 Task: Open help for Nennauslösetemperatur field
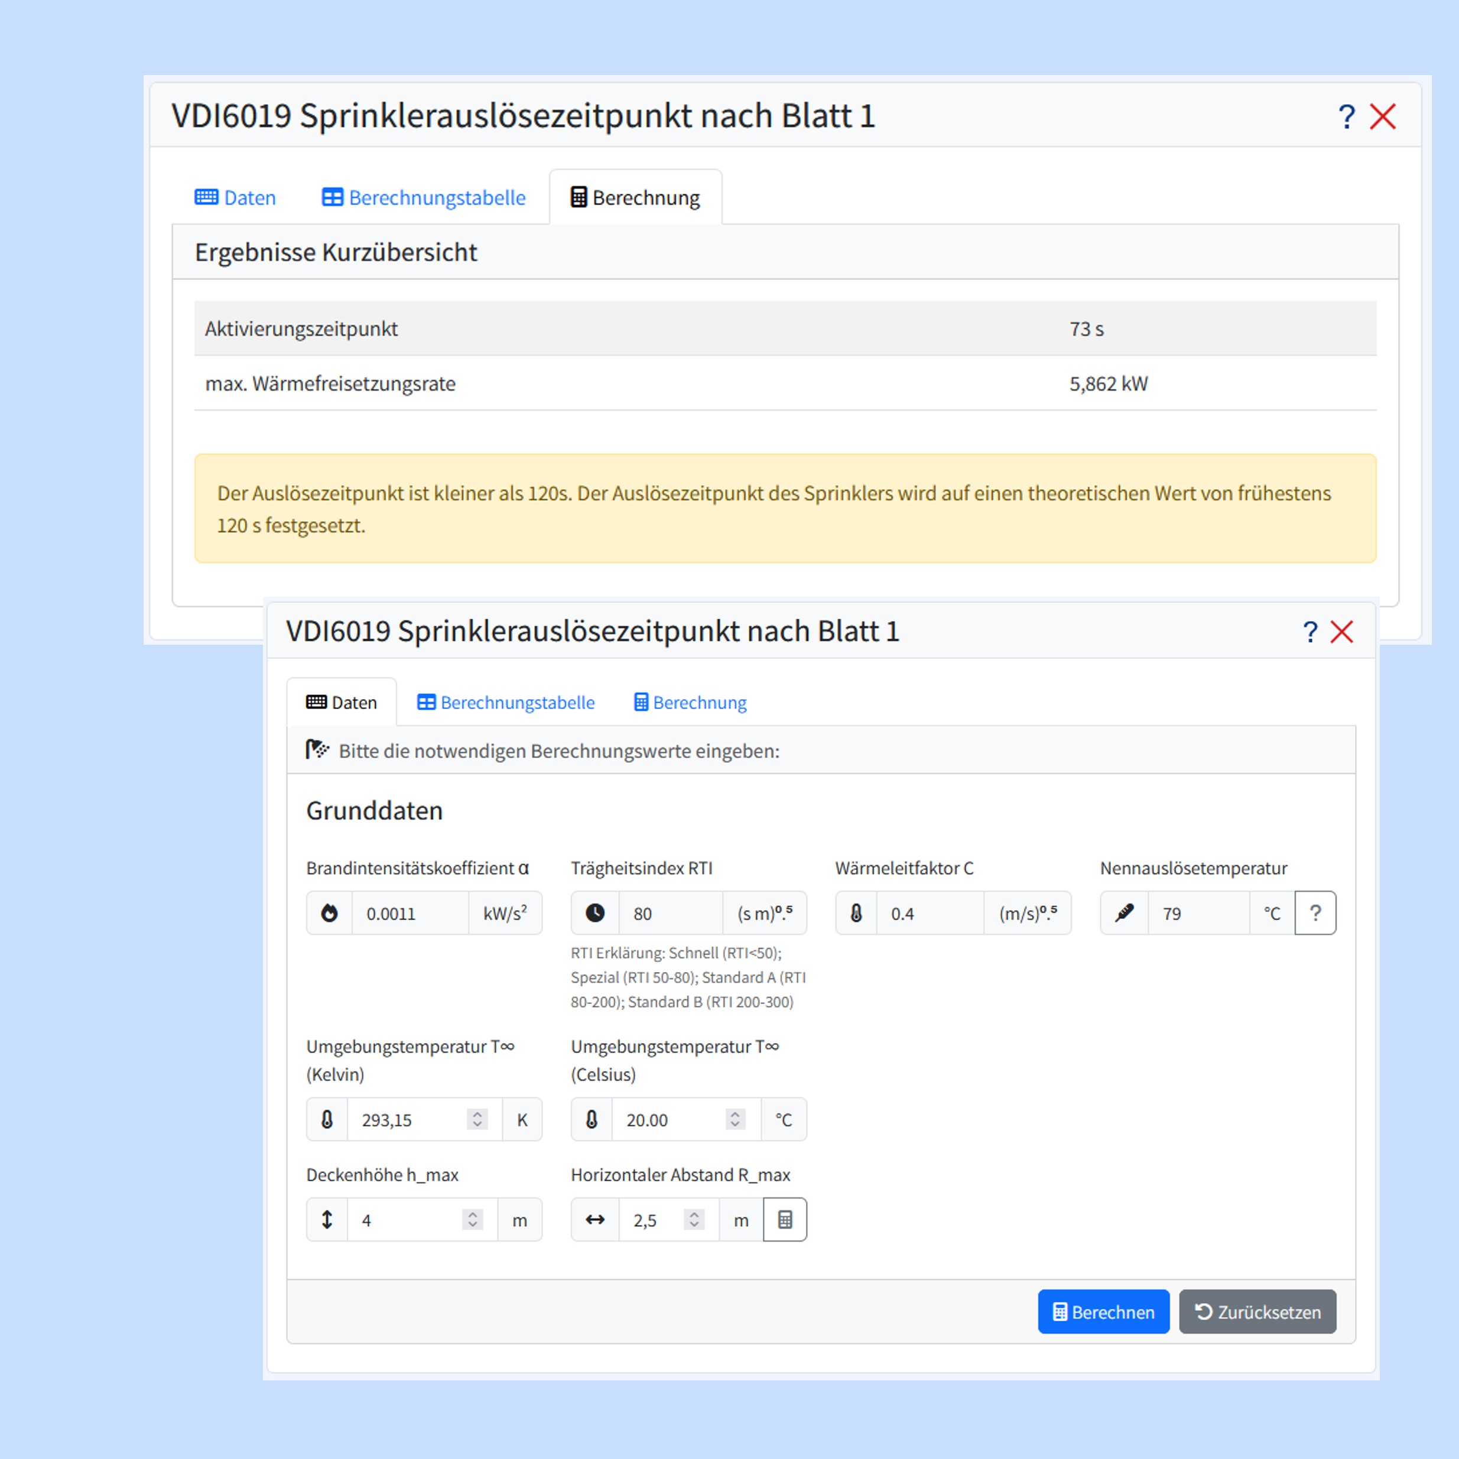tap(1315, 913)
